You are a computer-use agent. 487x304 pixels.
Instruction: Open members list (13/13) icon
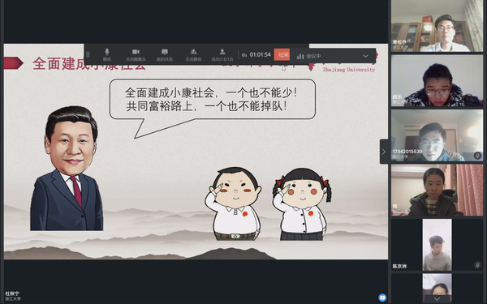click(222, 54)
